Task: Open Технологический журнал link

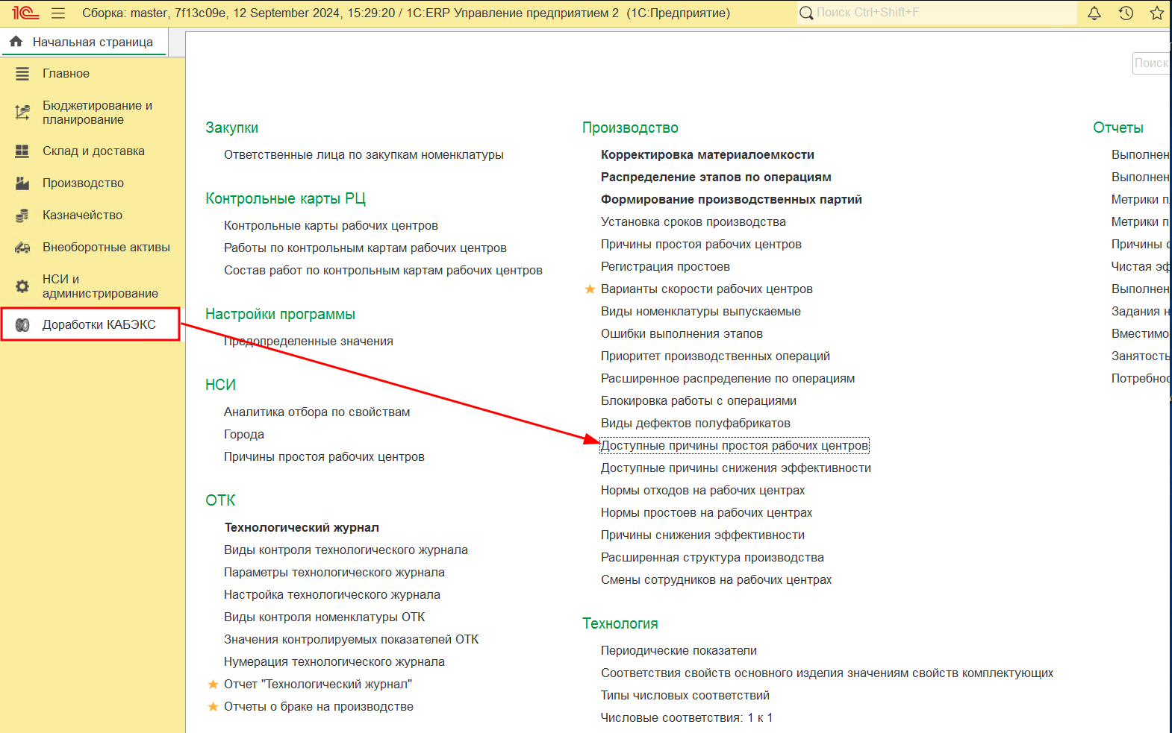Action: tap(302, 528)
